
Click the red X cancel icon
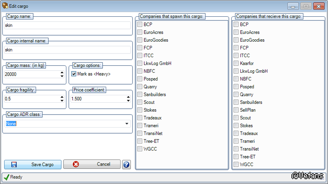(x=75, y=164)
